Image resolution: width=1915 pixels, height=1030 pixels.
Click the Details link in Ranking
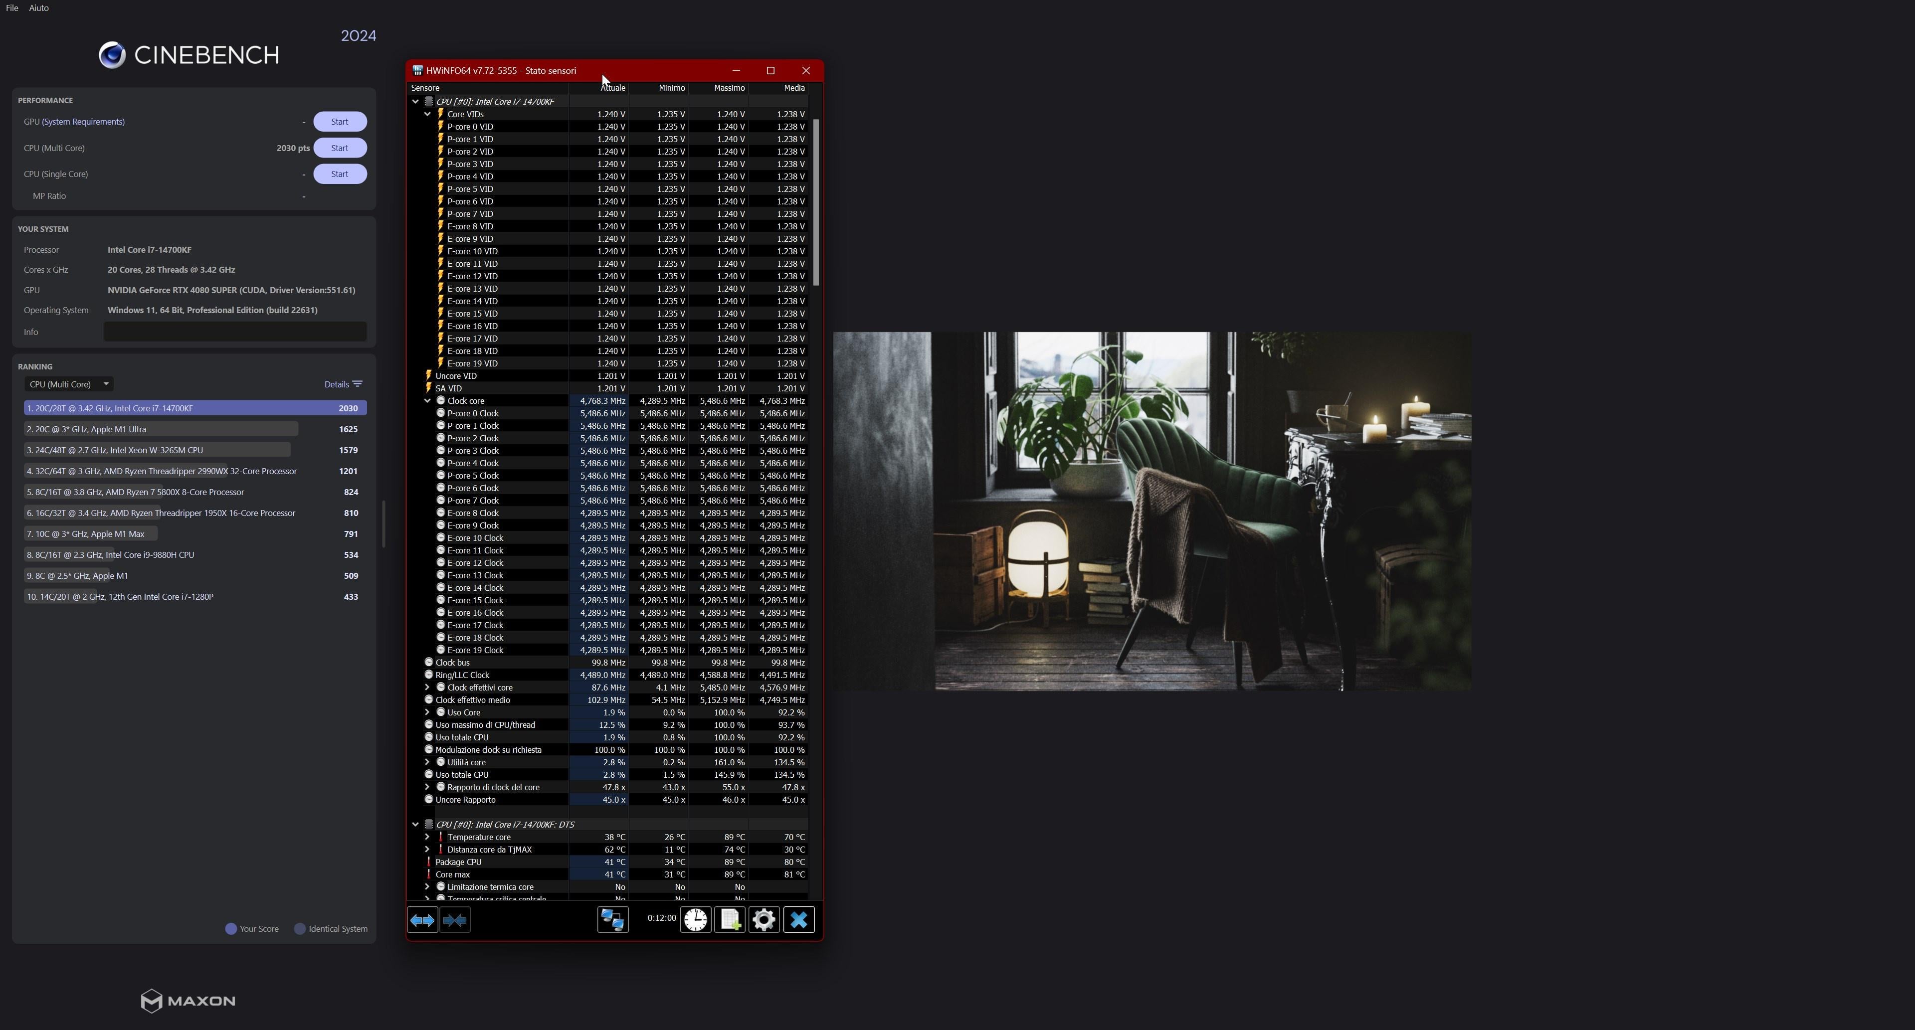coord(337,384)
